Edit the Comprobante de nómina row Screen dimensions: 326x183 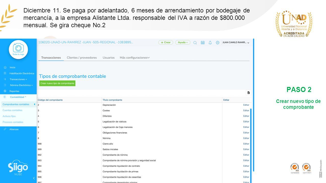click(x=246, y=155)
